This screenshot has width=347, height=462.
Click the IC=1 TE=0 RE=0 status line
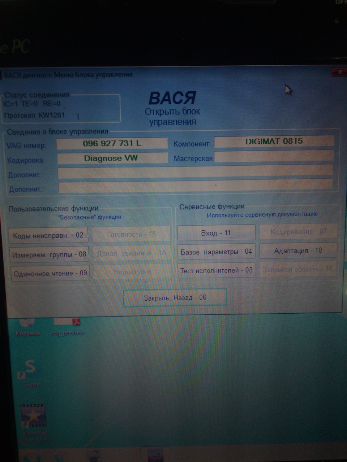click(32, 104)
